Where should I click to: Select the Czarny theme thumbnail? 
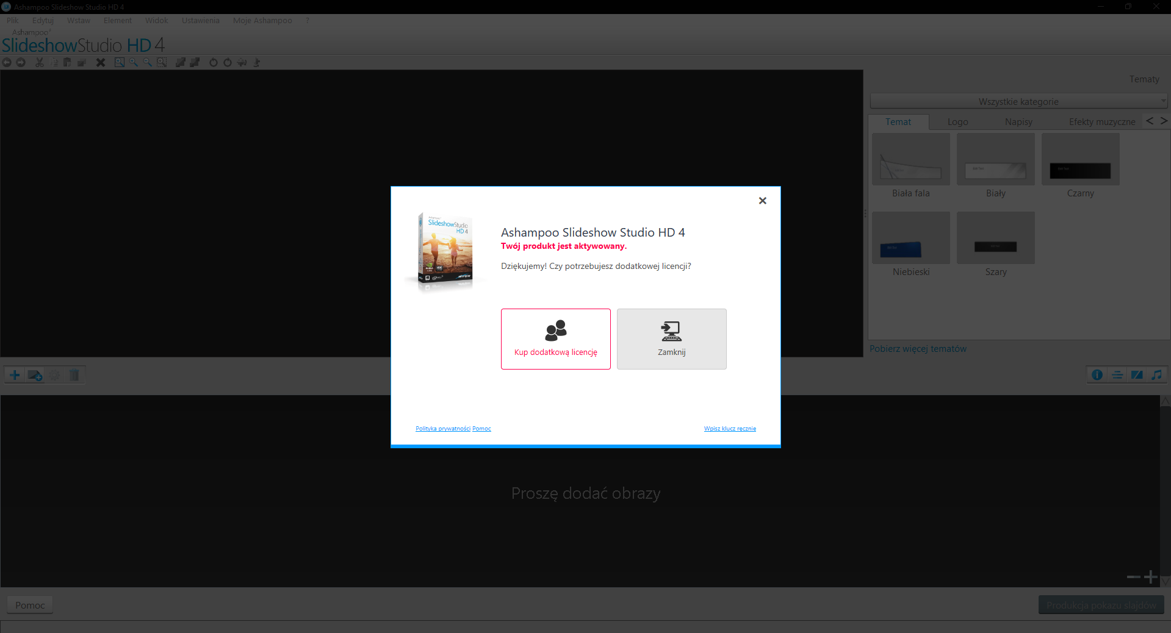tap(1081, 159)
